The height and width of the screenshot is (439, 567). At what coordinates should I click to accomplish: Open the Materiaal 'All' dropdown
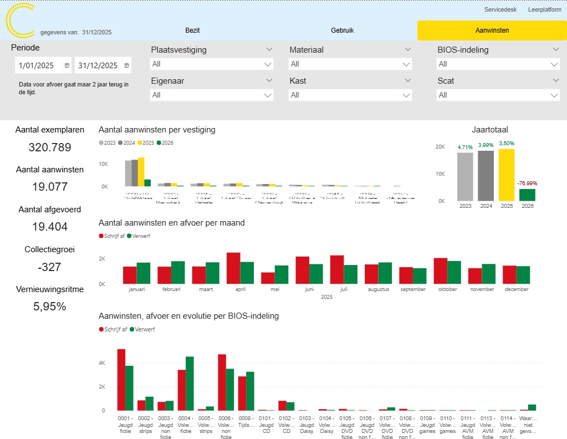point(350,64)
